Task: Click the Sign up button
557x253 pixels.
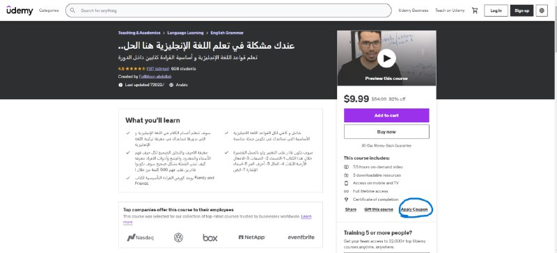Action: [x=521, y=10]
